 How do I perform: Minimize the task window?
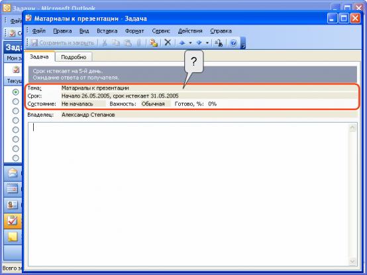[x=332, y=19]
